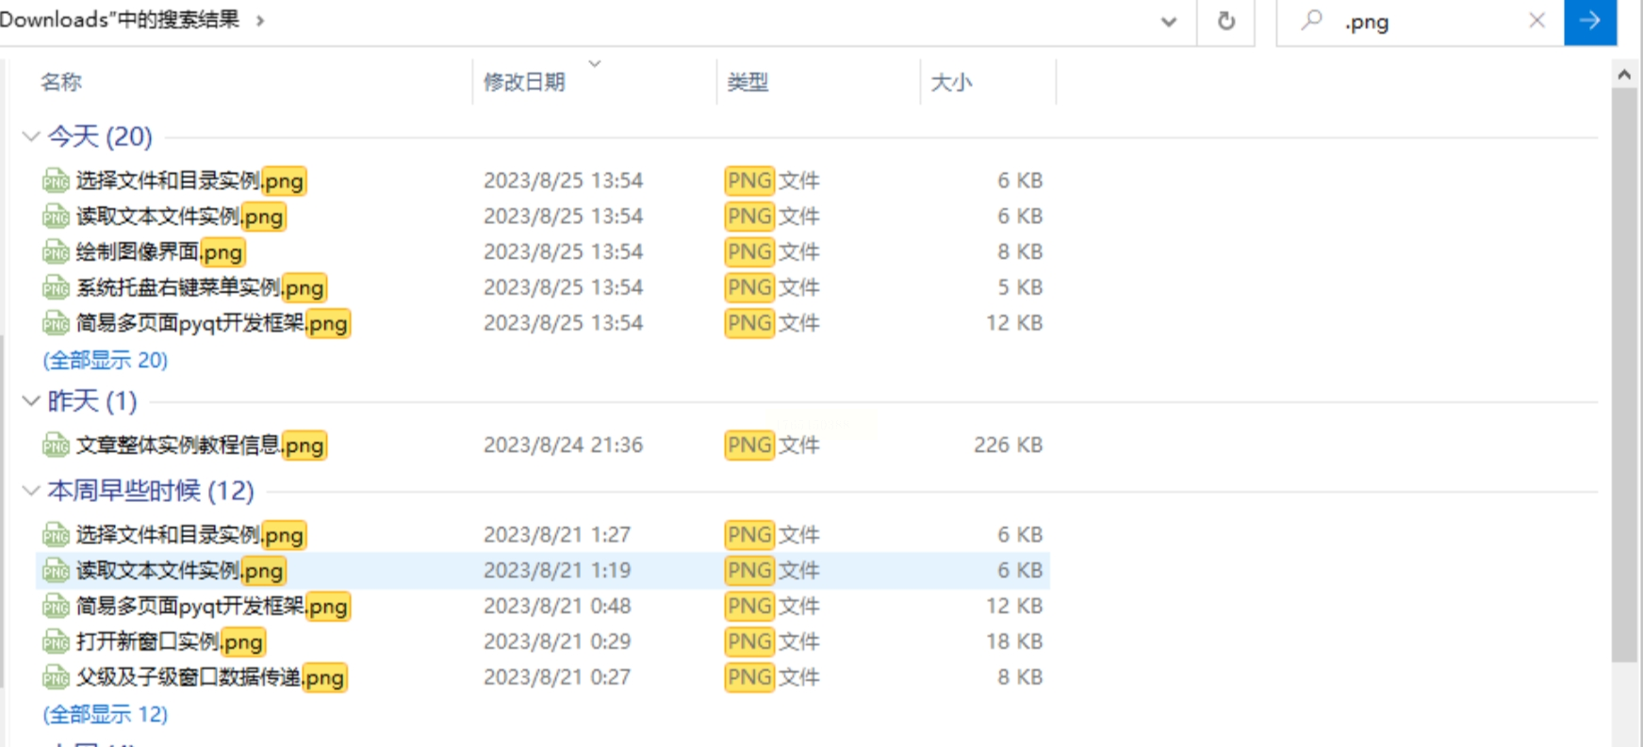Screen dimensions: 1643x747
Task: Select the PNG icon of 系统托盘右键菜单实例.png
Action: [x=56, y=287]
